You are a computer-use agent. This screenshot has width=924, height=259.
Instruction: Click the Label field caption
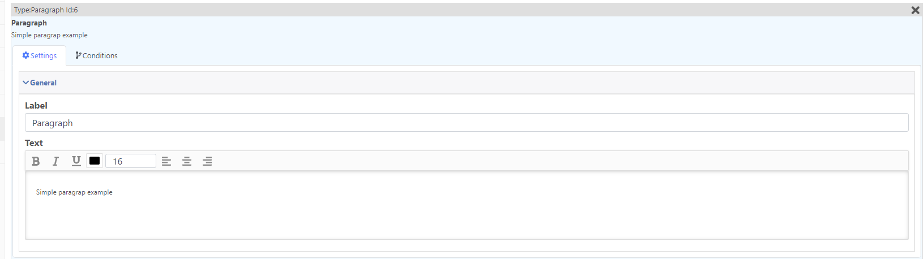pos(36,105)
